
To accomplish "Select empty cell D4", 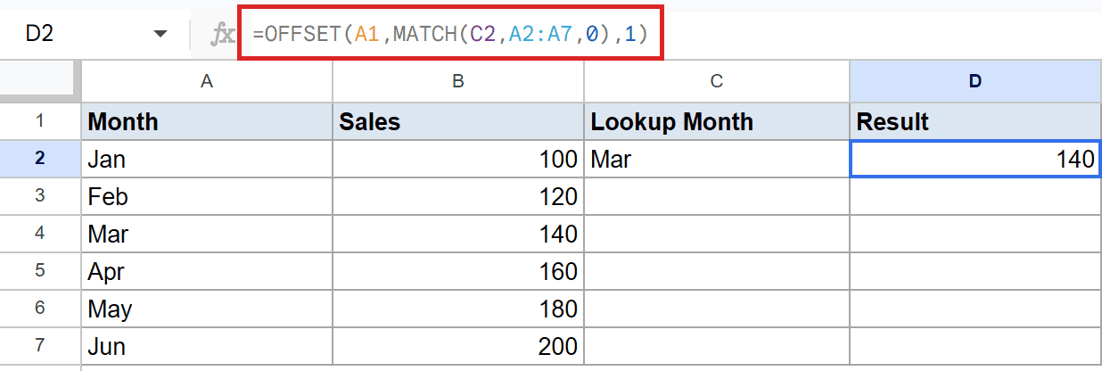I will (x=975, y=234).
